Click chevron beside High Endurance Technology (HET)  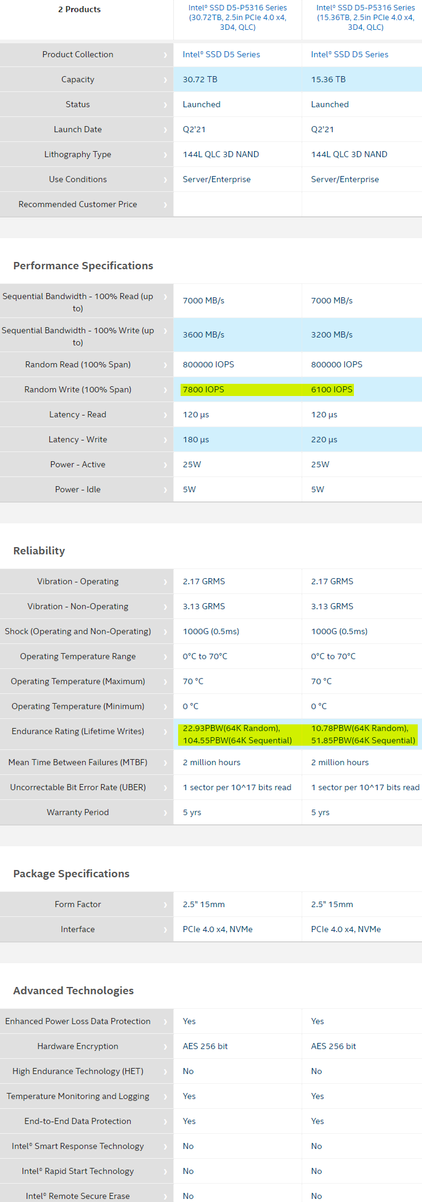[x=165, y=1072]
